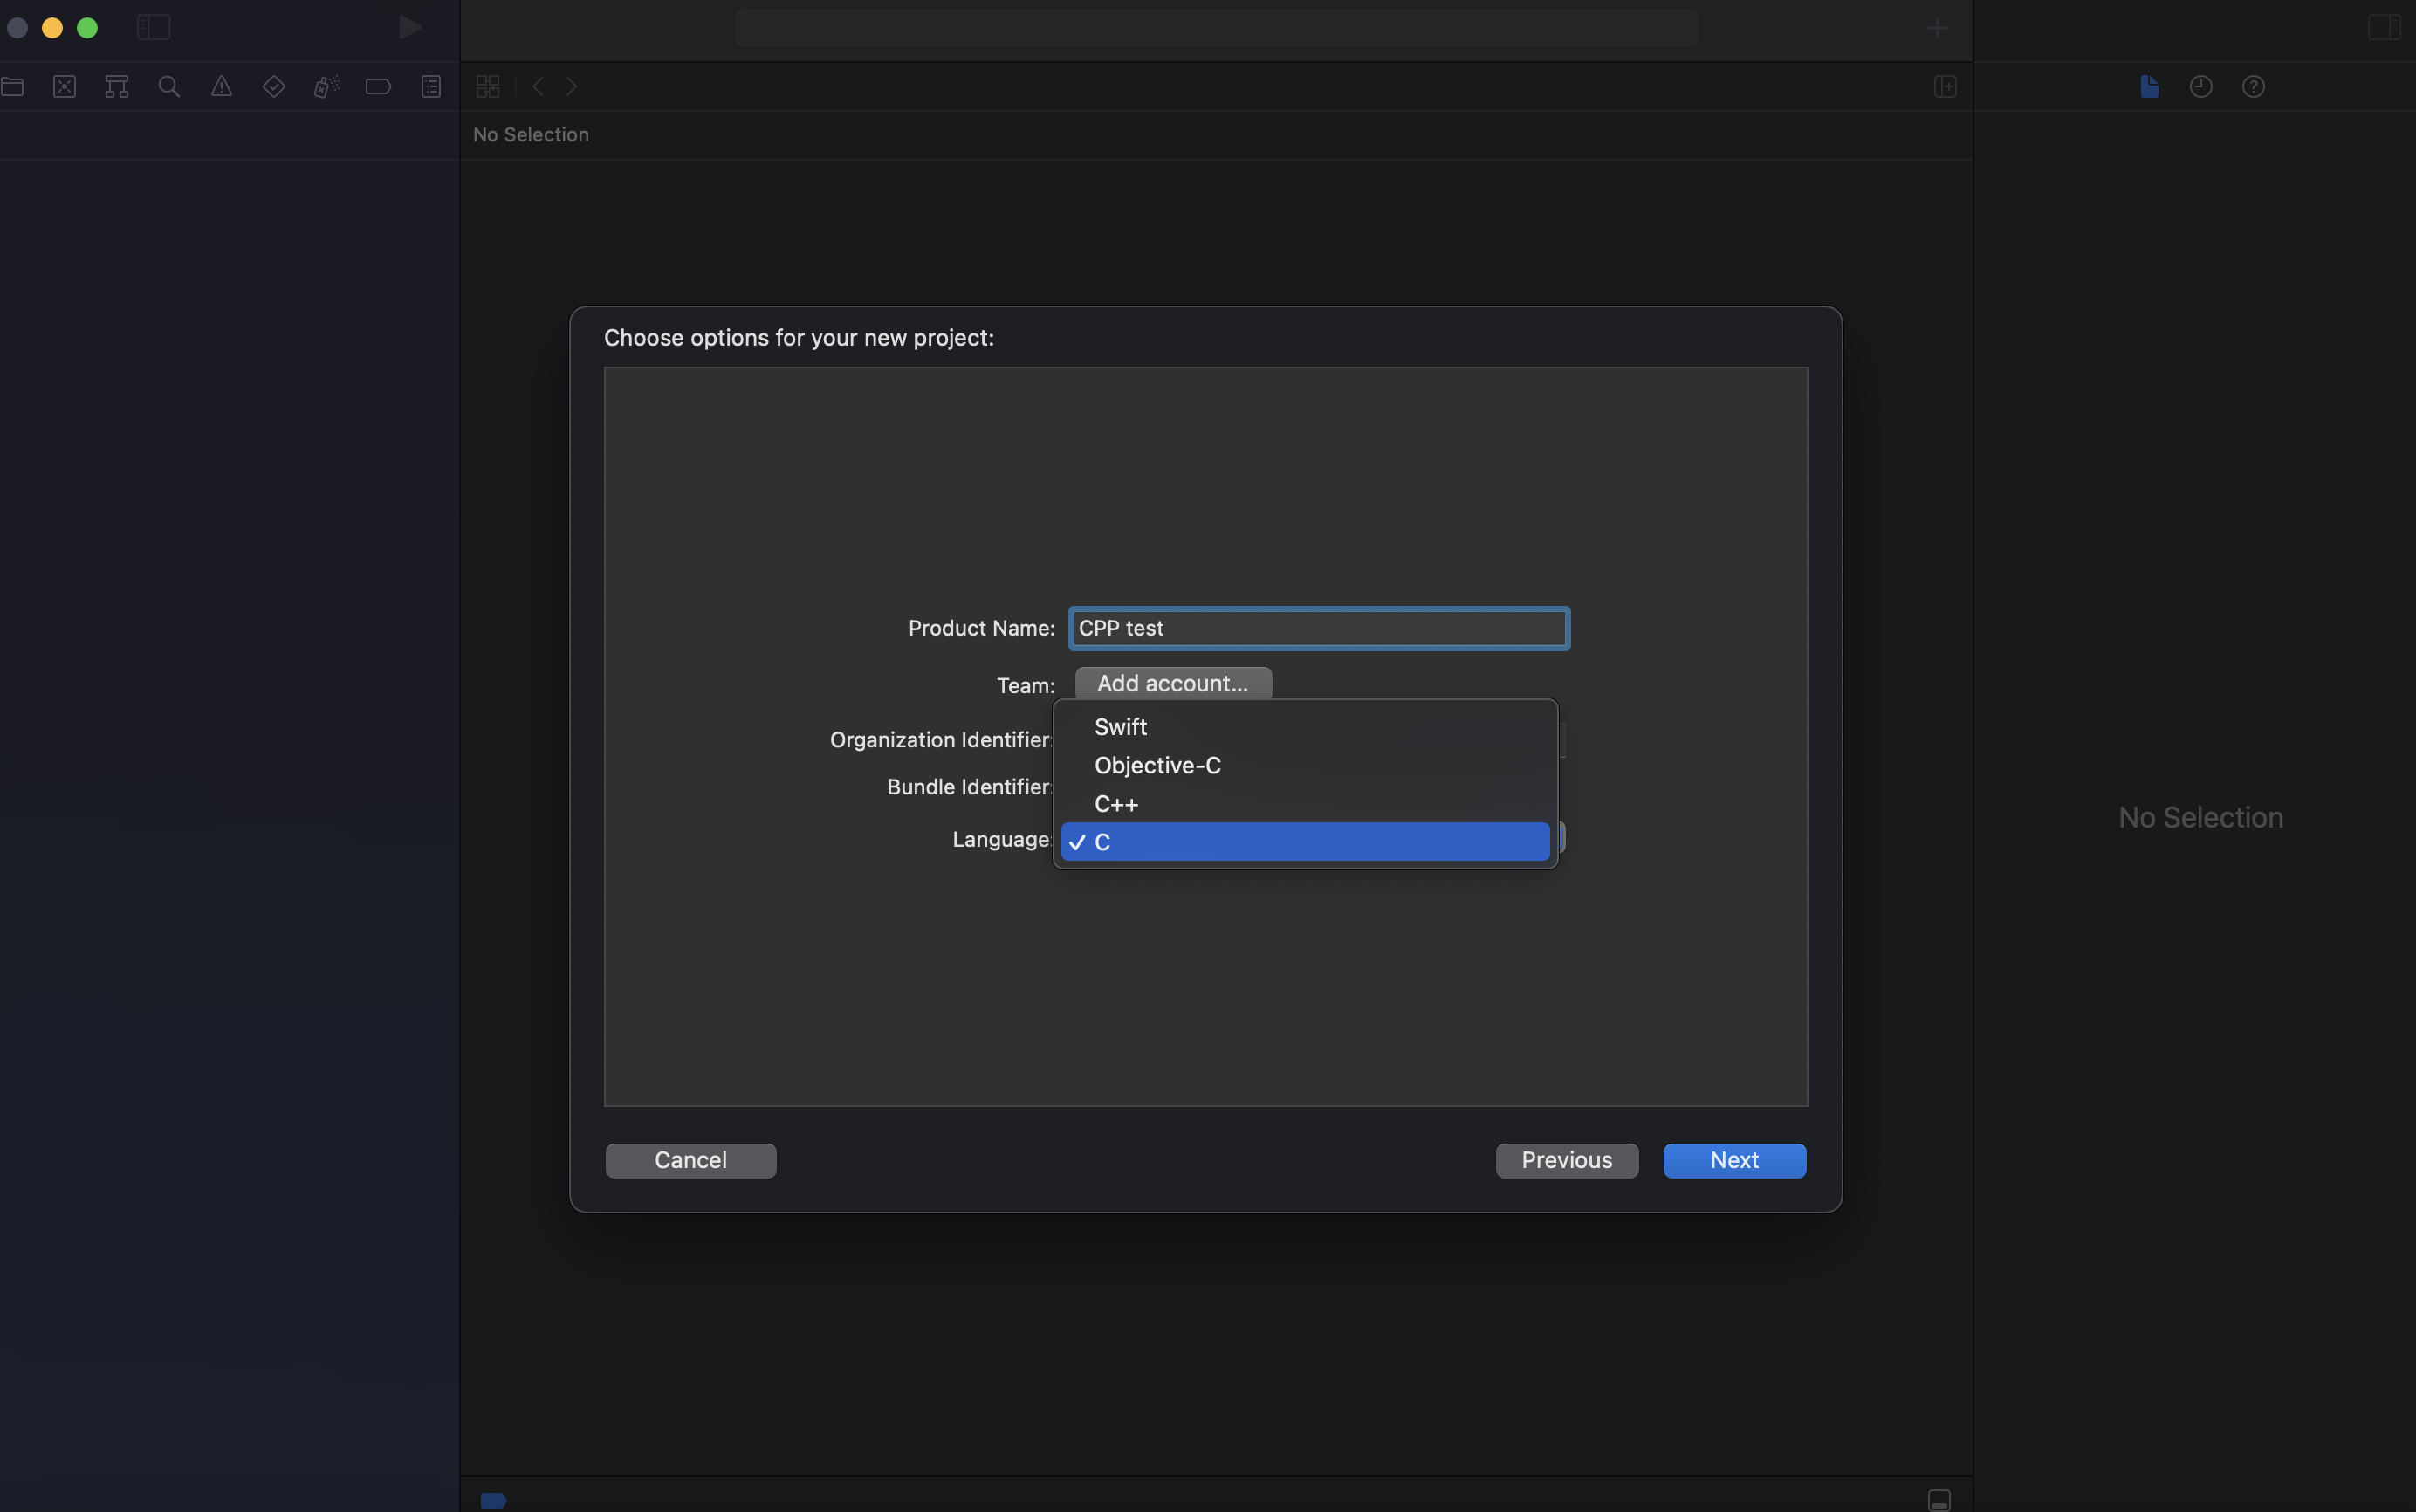Select the checked C language option
This screenshot has height=1512, width=2416.
(1303, 842)
